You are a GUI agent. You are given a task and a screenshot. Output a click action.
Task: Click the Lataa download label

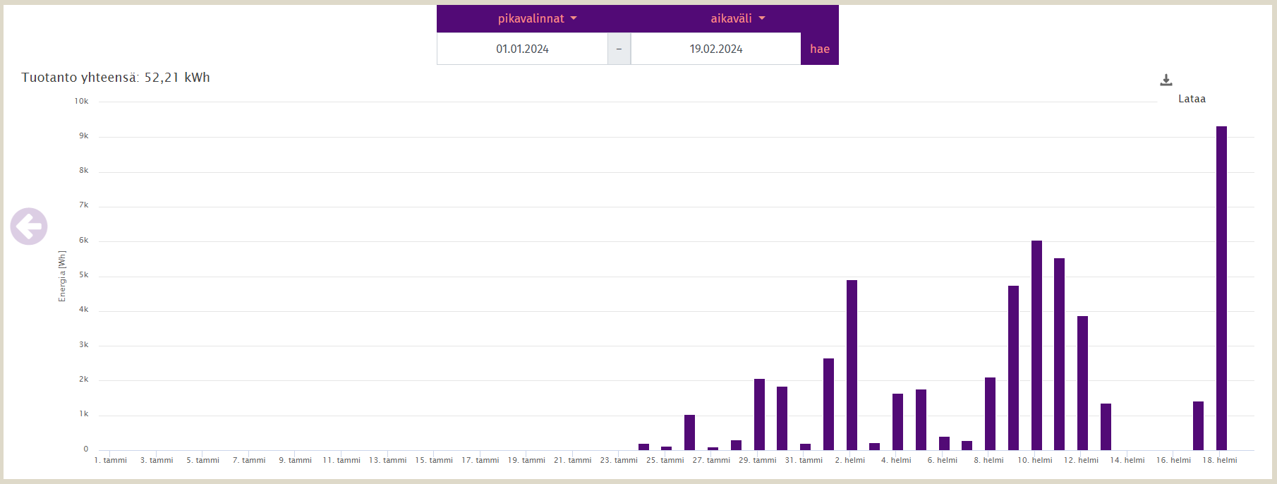pyautogui.click(x=1191, y=99)
